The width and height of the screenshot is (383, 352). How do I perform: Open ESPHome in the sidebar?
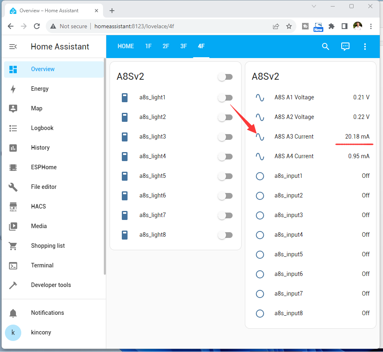tap(44, 167)
